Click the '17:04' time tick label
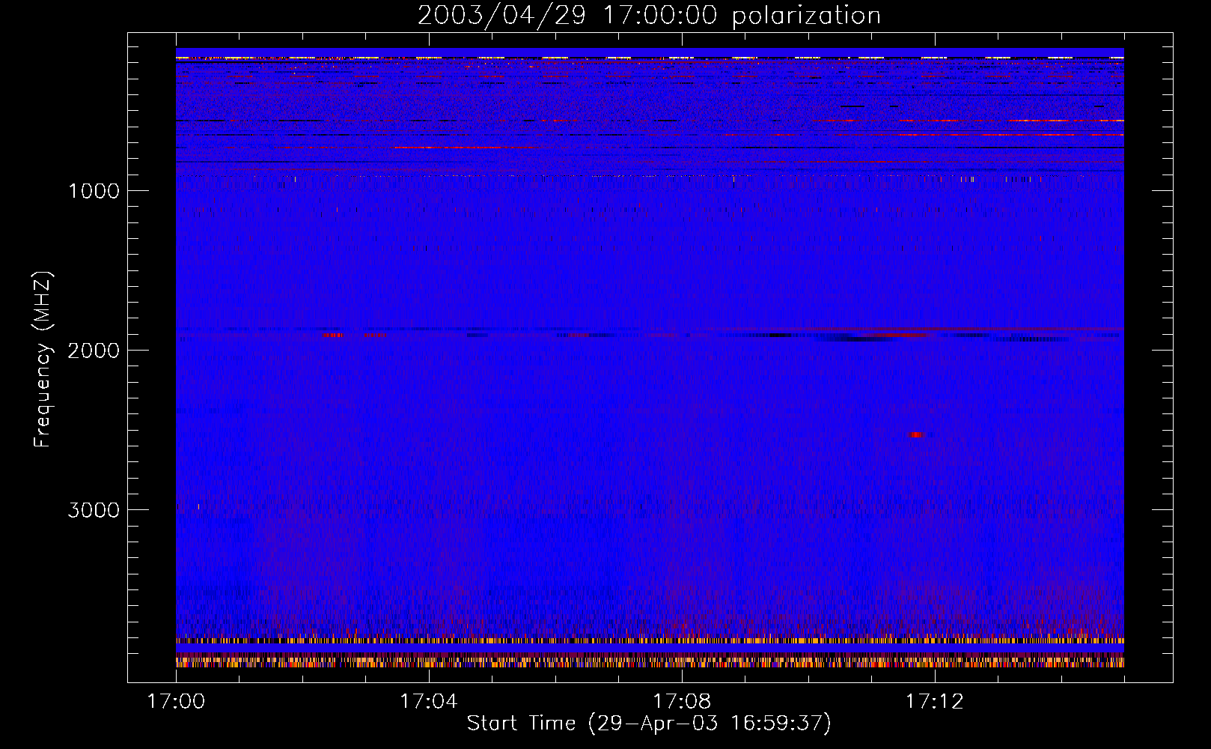Screen dimensions: 1211x749 [429, 702]
